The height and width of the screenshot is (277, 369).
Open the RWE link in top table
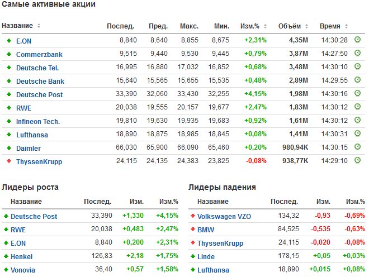point(23,108)
